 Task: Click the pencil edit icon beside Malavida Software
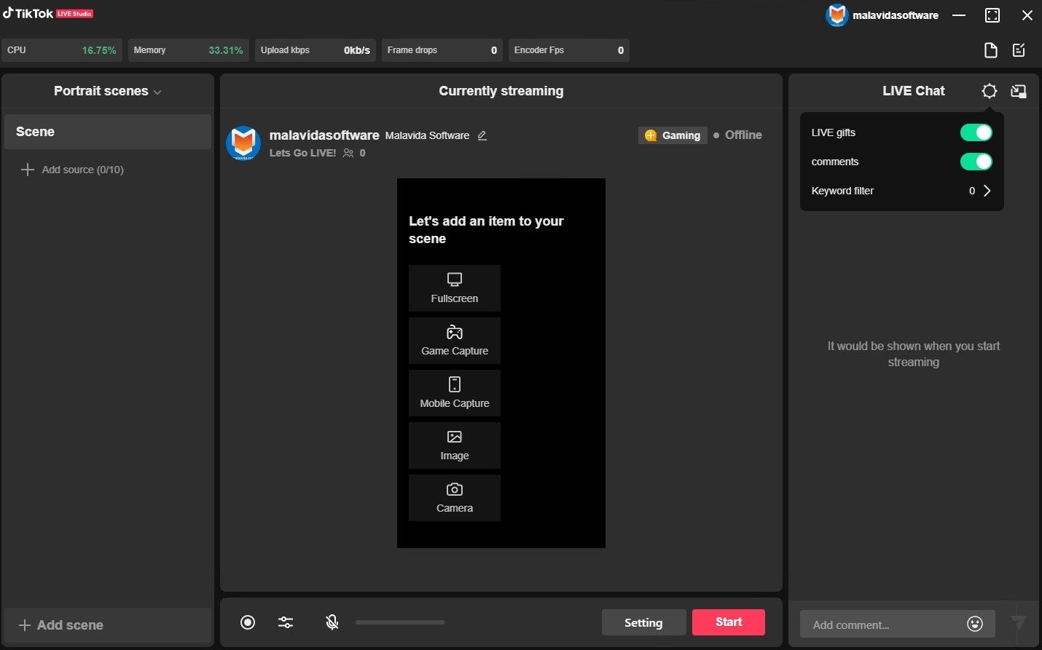482,135
